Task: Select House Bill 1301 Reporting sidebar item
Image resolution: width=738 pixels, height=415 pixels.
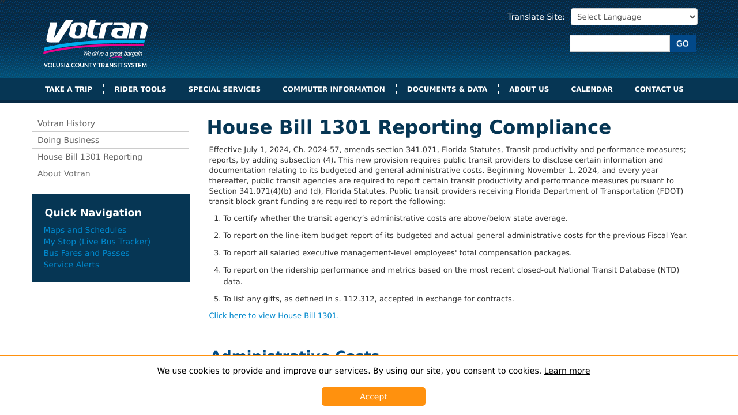Action: (x=90, y=156)
